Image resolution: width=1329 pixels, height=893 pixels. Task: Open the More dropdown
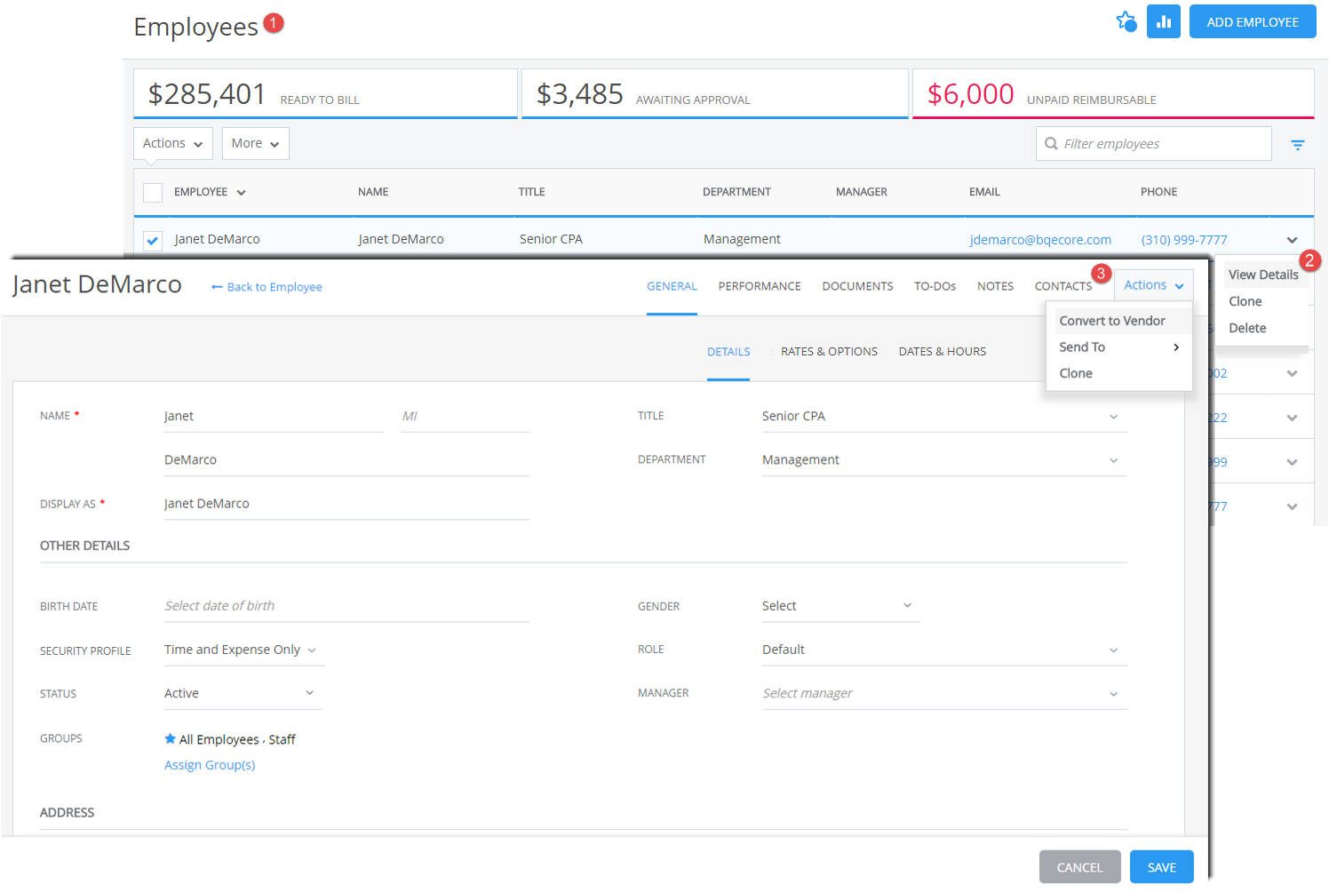click(x=256, y=143)
